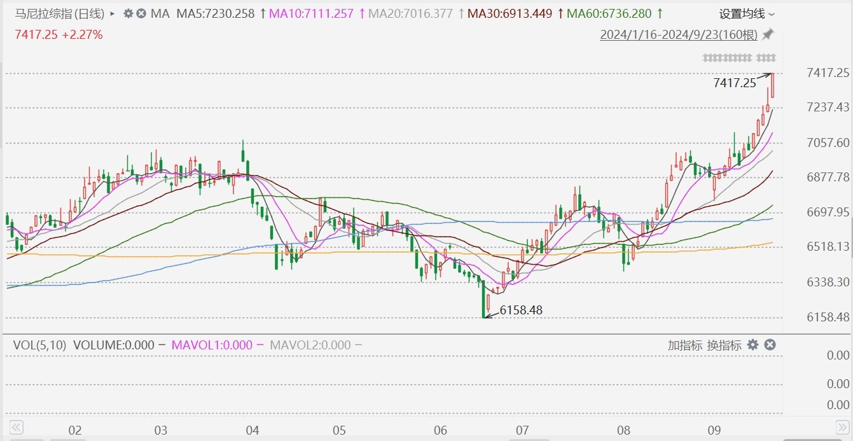The width and height of the screenshot is (853, 441).
Task: Click the 08 month label on time axis
Action: 624,430
